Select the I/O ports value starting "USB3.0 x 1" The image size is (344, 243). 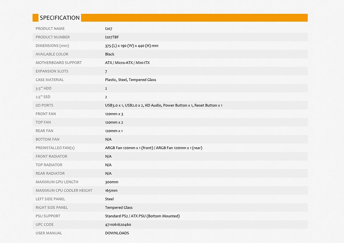pyautogui.click(x=164, y=106)
